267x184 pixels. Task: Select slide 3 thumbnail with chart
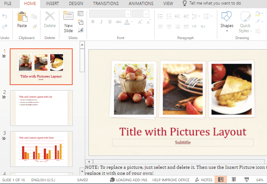point(41,149)
